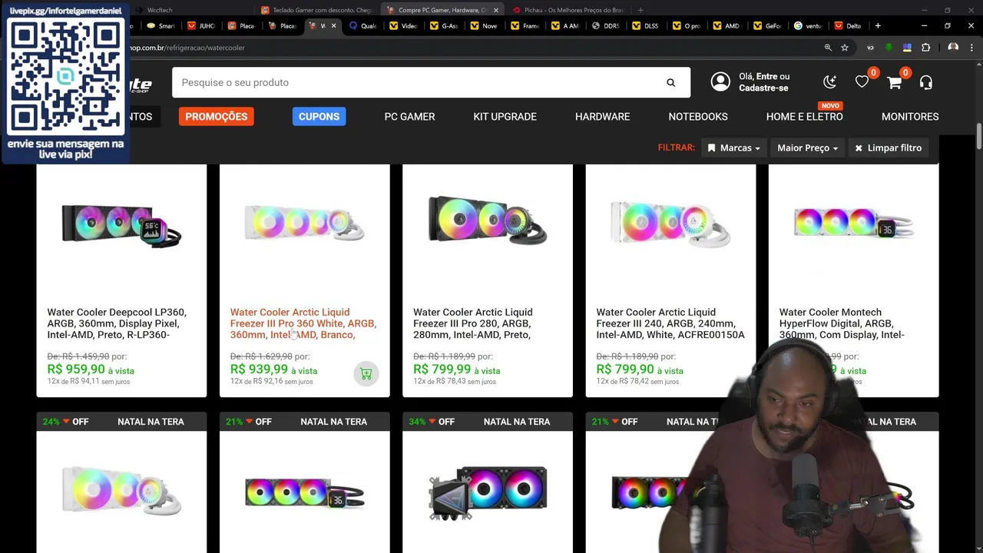Screen dimensions: 983x553
Task: Open Arctic Liquid Freezer III Pro 280 title
Action: (x=472, y=323)
